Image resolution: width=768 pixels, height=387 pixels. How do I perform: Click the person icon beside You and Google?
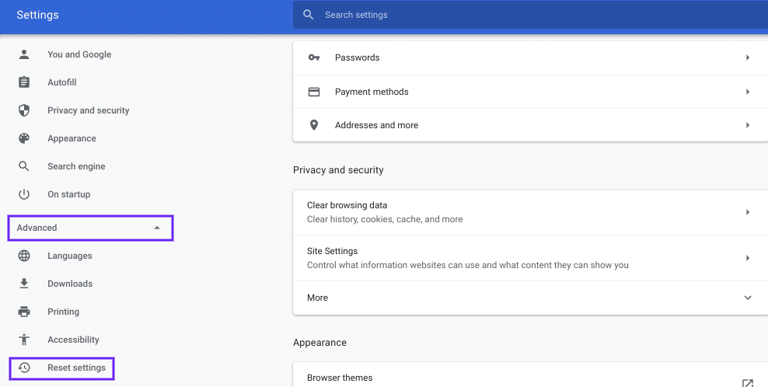coord(24,54)
